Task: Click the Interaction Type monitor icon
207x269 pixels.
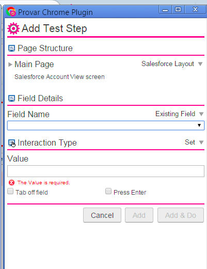Action: point(11,143)
